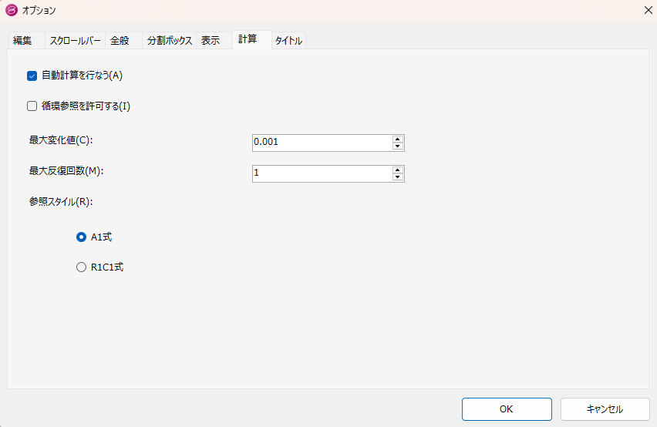Increase 最大変化値 with up arrow

398,140
